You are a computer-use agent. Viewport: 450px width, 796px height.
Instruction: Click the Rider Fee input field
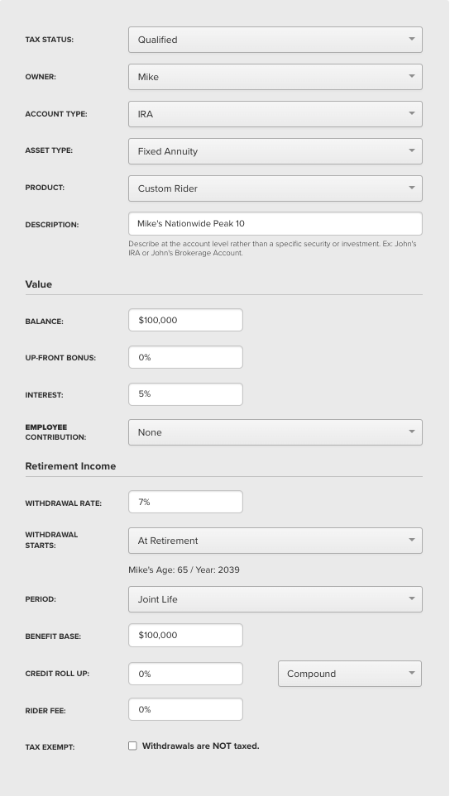click(x=185, y=709)
